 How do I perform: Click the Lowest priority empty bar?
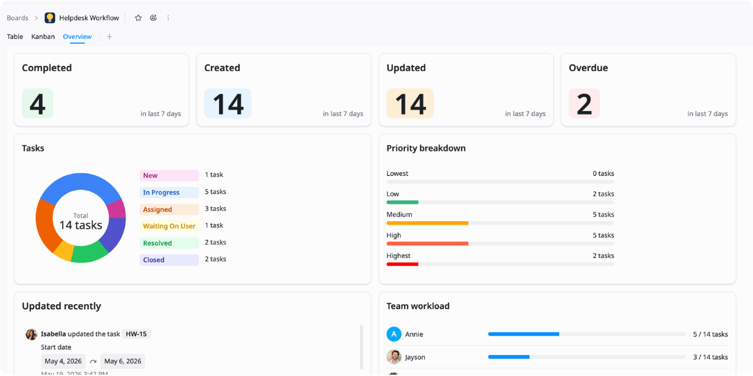click(500, 182)
